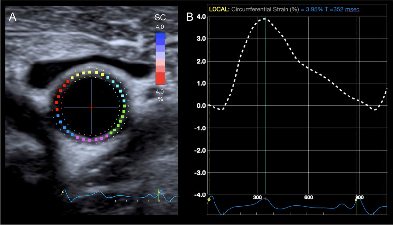Viewport: 393px width, 225px height.
Task: Click the first yellow ECG dot under the strain graph
Action: pyautogui.click(x=209, y=200)
